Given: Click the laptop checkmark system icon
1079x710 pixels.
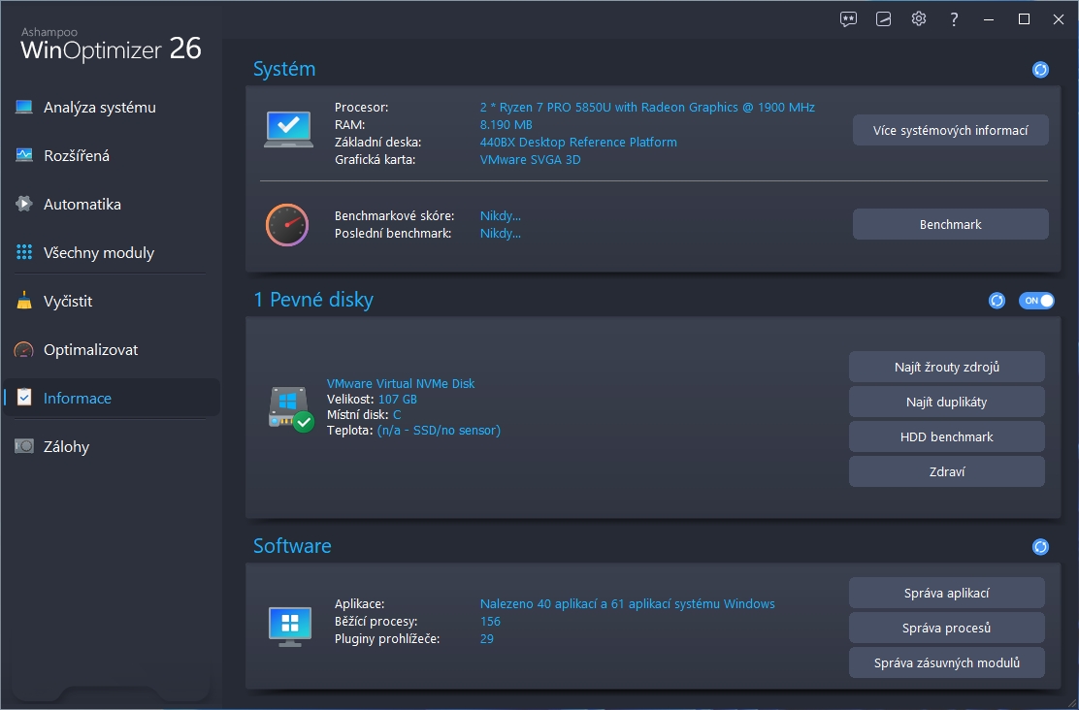Looking at the screenshot, I should 288,129.
